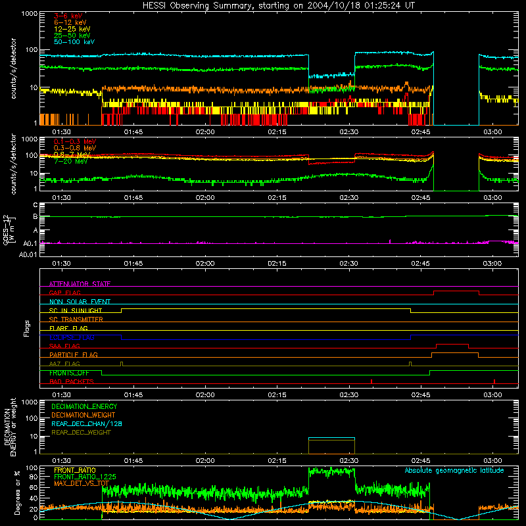Click the HESSI Observing Summary title
526x526 pixels.
[x=278, y=6]
